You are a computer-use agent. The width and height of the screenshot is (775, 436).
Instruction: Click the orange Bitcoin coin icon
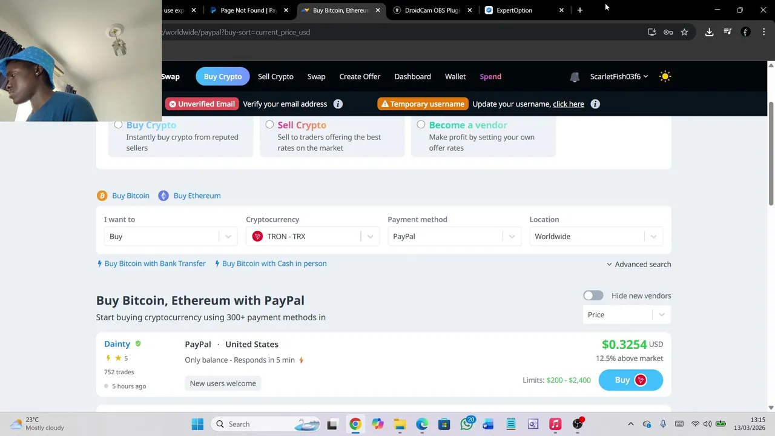point(102,196)
